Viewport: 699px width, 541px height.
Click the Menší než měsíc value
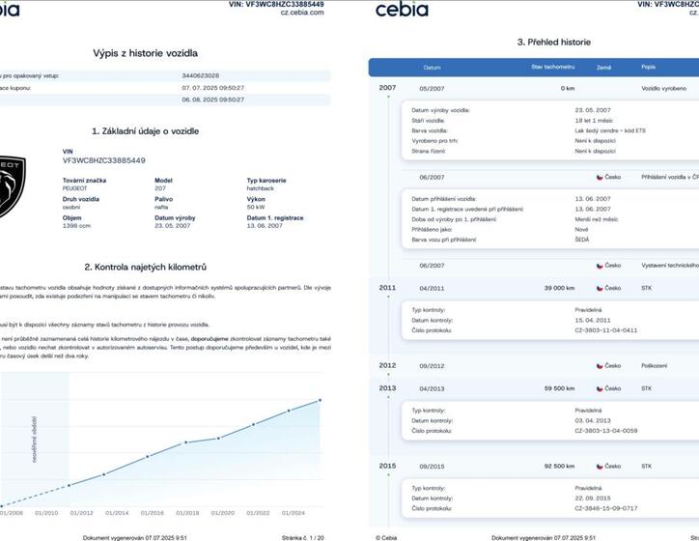[x=596, y=219]
